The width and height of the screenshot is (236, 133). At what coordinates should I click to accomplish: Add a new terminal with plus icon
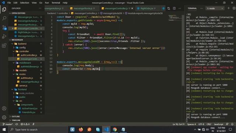click(x=229, y=8)
